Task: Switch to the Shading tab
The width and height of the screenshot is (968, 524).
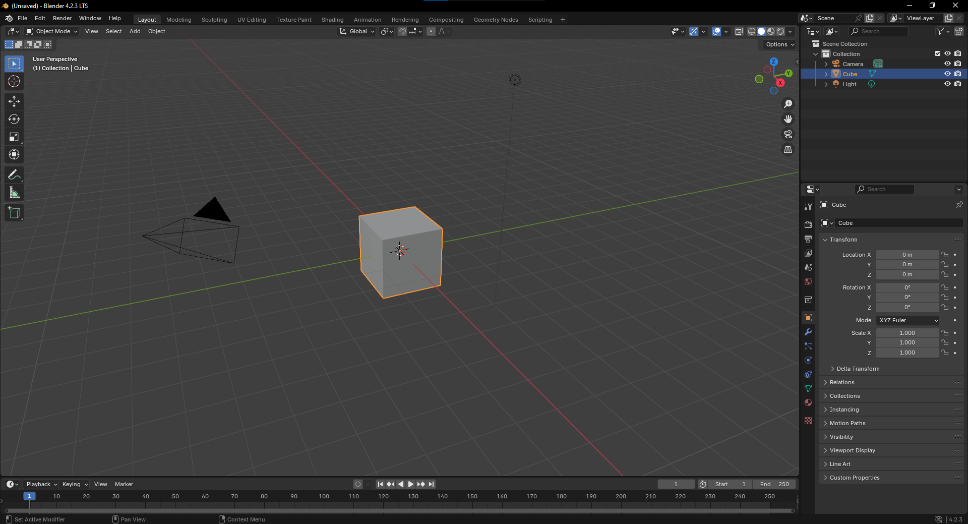Action: coord(332,19)
